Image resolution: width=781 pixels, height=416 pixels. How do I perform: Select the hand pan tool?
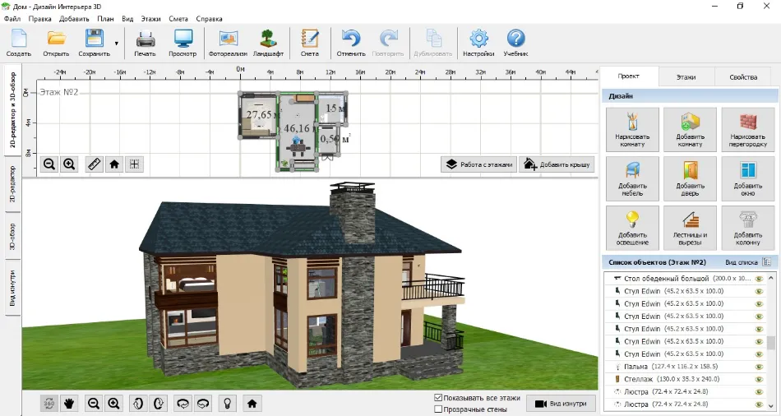click(x=70, y=403)
